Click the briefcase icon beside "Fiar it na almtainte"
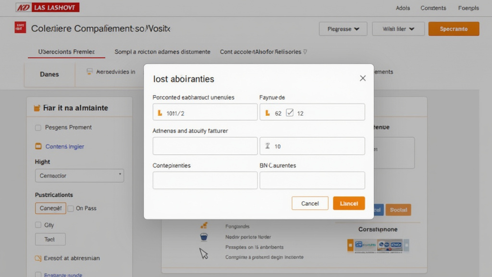This screenshot has height=277, width=492. pyautogui.click(x=36, y=108)
